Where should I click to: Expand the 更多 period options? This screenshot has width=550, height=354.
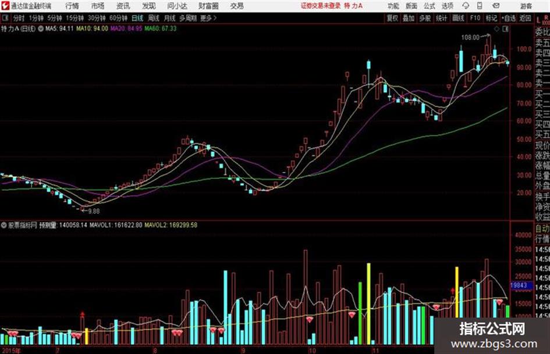click(x=208, y=18)
